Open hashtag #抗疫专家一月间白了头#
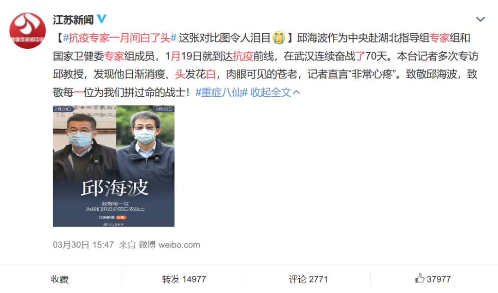 (x=120, y=38)
